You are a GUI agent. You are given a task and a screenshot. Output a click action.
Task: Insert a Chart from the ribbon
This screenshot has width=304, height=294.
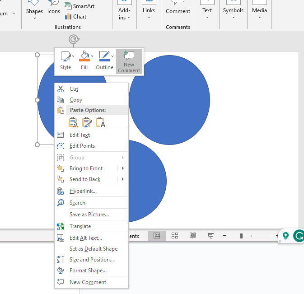pos(75,17)
